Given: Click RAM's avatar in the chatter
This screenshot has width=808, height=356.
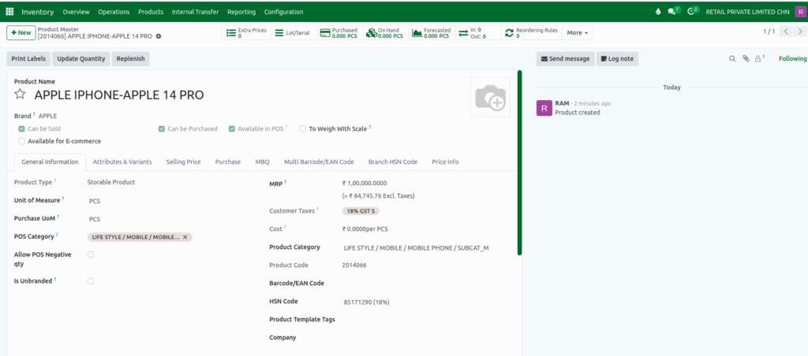Looking at the screenshot, I should click(x=544, y=108).
